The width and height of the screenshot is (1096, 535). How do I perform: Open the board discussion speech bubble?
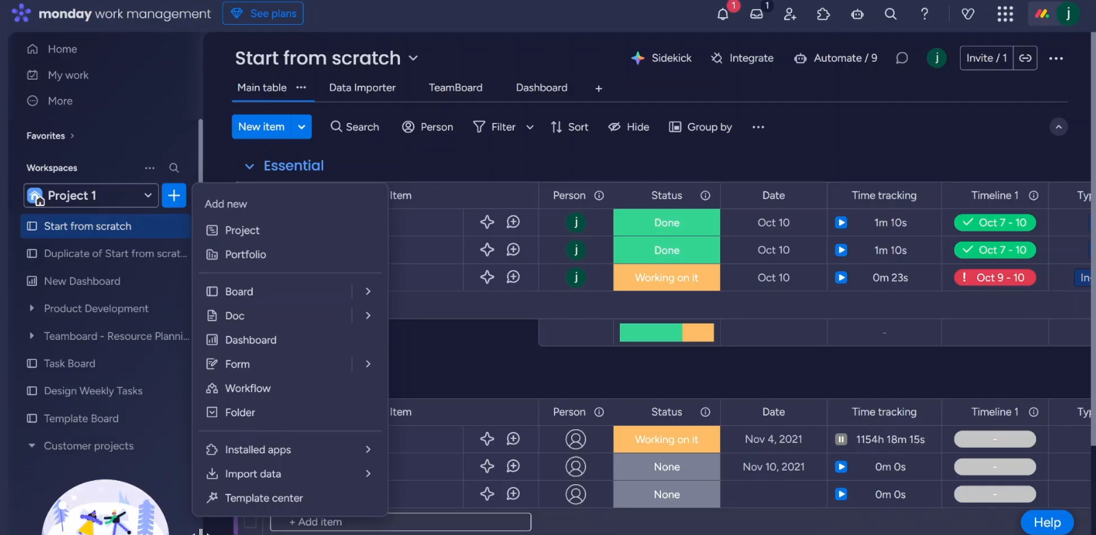click(902, 58)
